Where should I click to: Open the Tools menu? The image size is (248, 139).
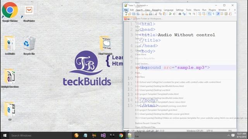pos(189,10)
